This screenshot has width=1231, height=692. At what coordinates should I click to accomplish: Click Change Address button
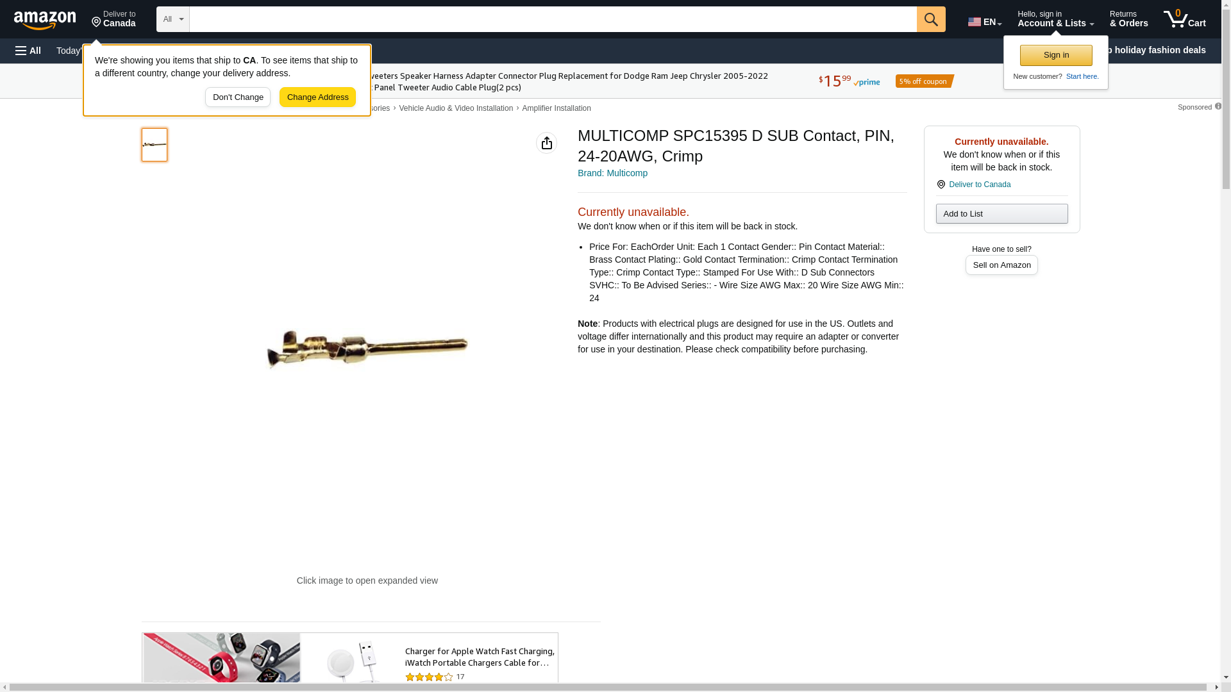(x=317, y=97)
